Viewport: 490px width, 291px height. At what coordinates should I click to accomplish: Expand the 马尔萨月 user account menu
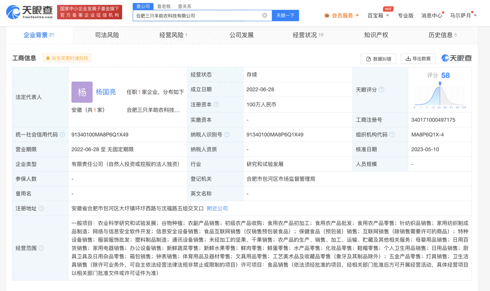463,15
